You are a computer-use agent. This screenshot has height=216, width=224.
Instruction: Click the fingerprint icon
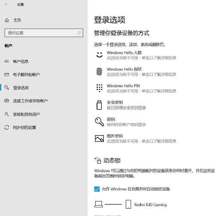tap(99, 71)
